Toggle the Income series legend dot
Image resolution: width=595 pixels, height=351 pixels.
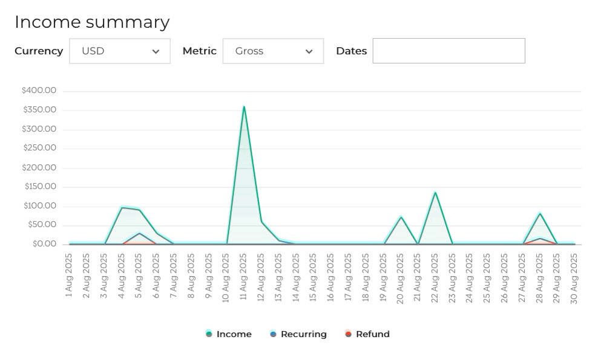[x=209, y=334]
